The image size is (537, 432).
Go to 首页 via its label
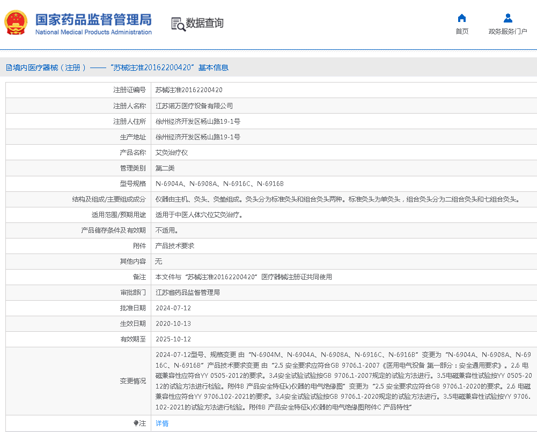(461, 32)
